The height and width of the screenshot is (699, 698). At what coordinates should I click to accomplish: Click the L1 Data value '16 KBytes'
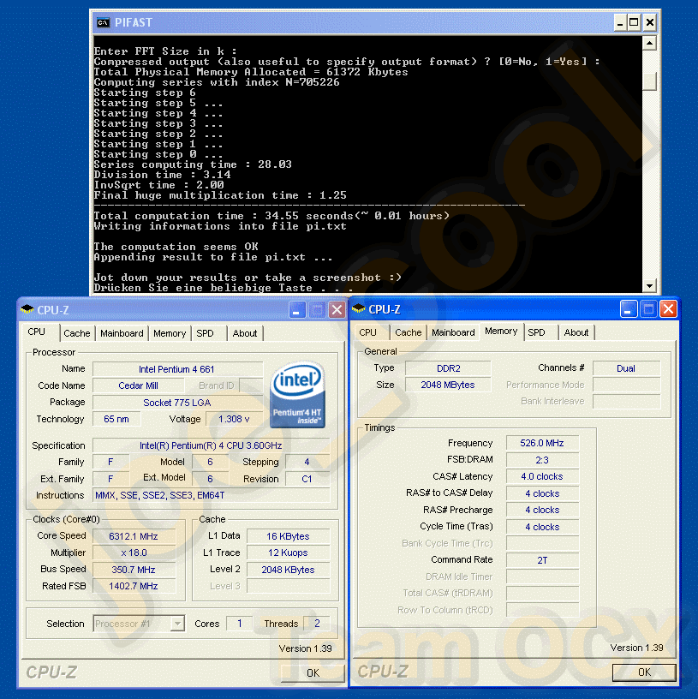pos(288,536)
